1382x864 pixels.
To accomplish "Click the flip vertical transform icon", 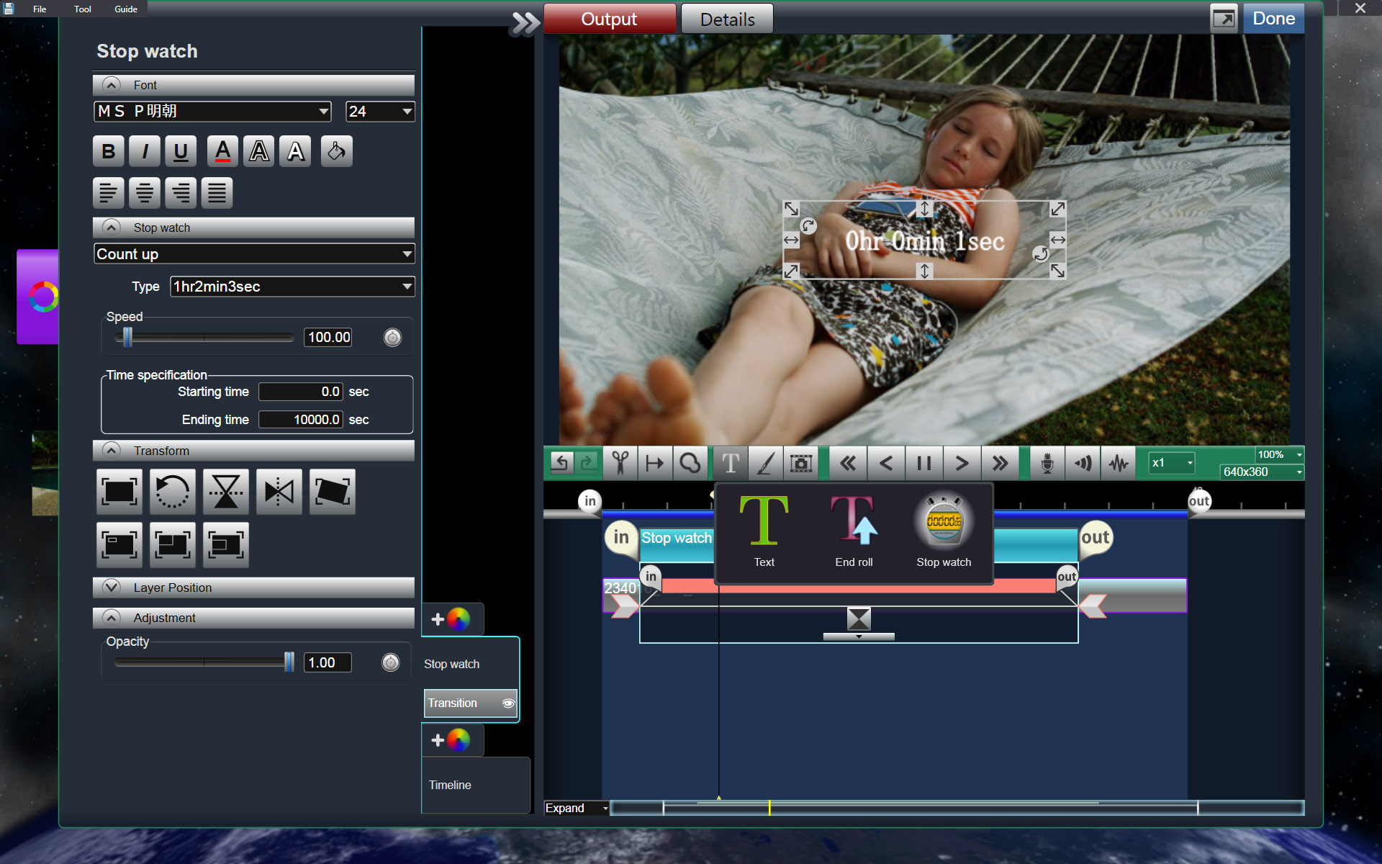I will click(226, 492).
